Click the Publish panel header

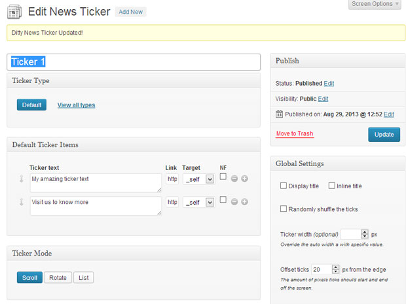point(338,61)
